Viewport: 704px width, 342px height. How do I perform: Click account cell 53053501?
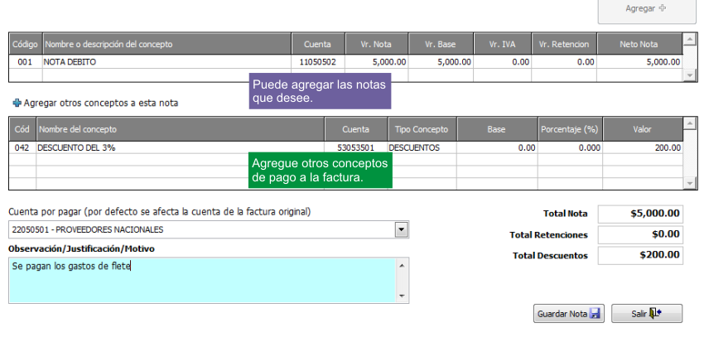pos(355,147)
